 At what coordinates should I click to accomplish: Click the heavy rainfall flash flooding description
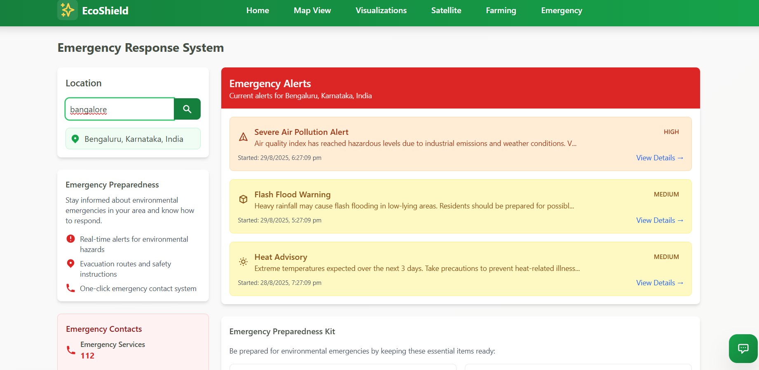coord(414,206)
